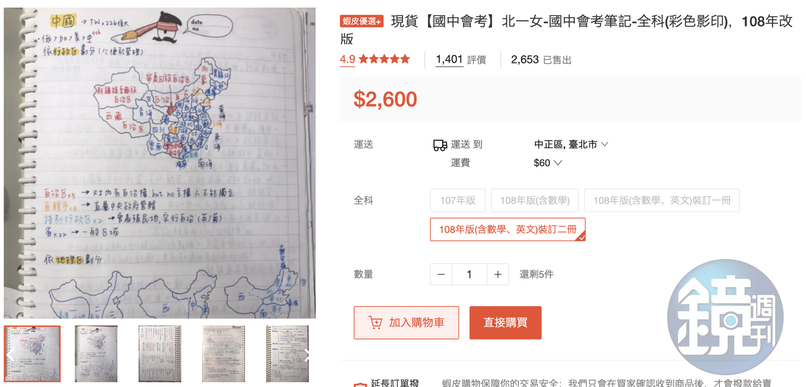Click the plus quantity button
Image resolution: width=806 pixels, height=387 pixels.
[x=498, y=274]
